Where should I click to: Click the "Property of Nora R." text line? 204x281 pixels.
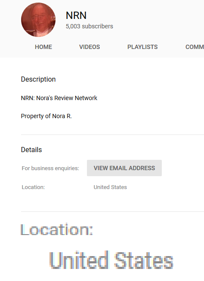tap(46, 116)
